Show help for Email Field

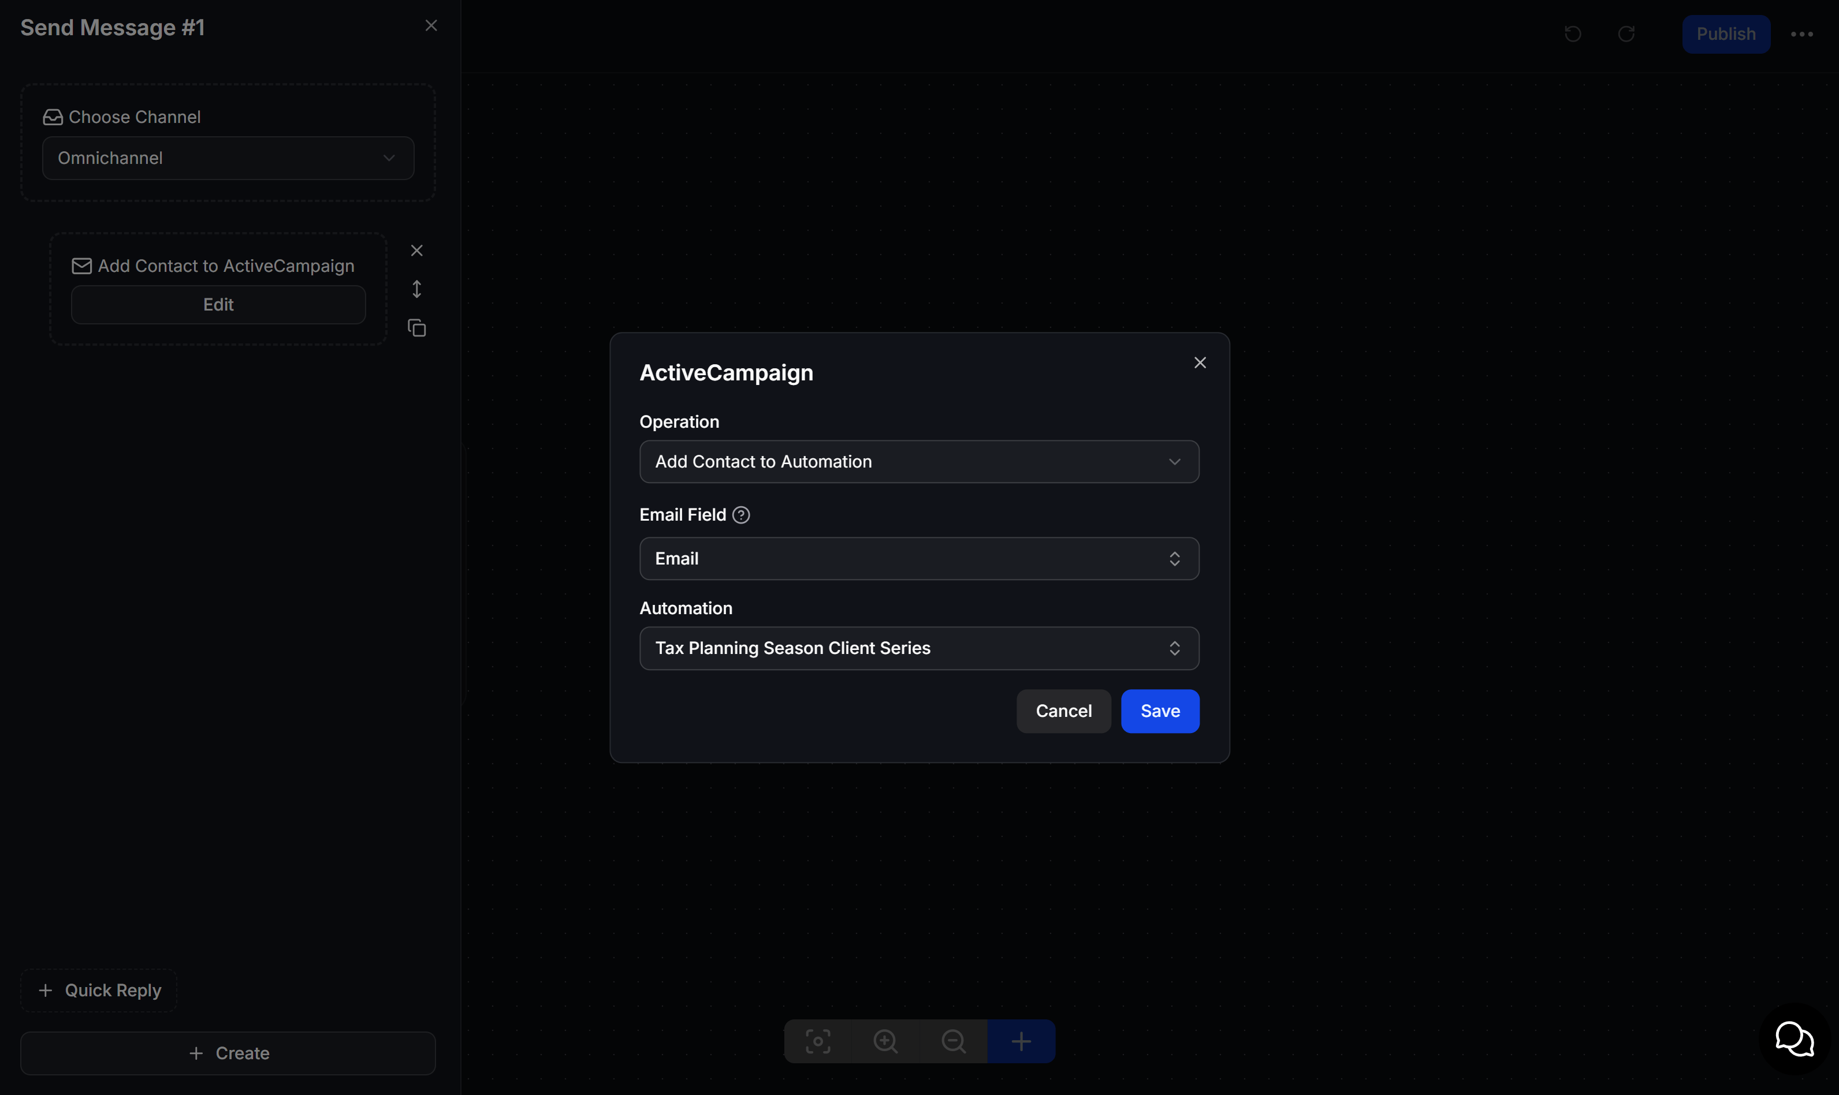tap(741, 515)
